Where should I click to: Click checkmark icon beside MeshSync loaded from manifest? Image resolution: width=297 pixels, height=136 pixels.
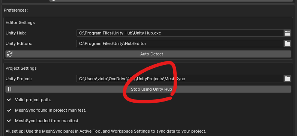coord(9,121)
